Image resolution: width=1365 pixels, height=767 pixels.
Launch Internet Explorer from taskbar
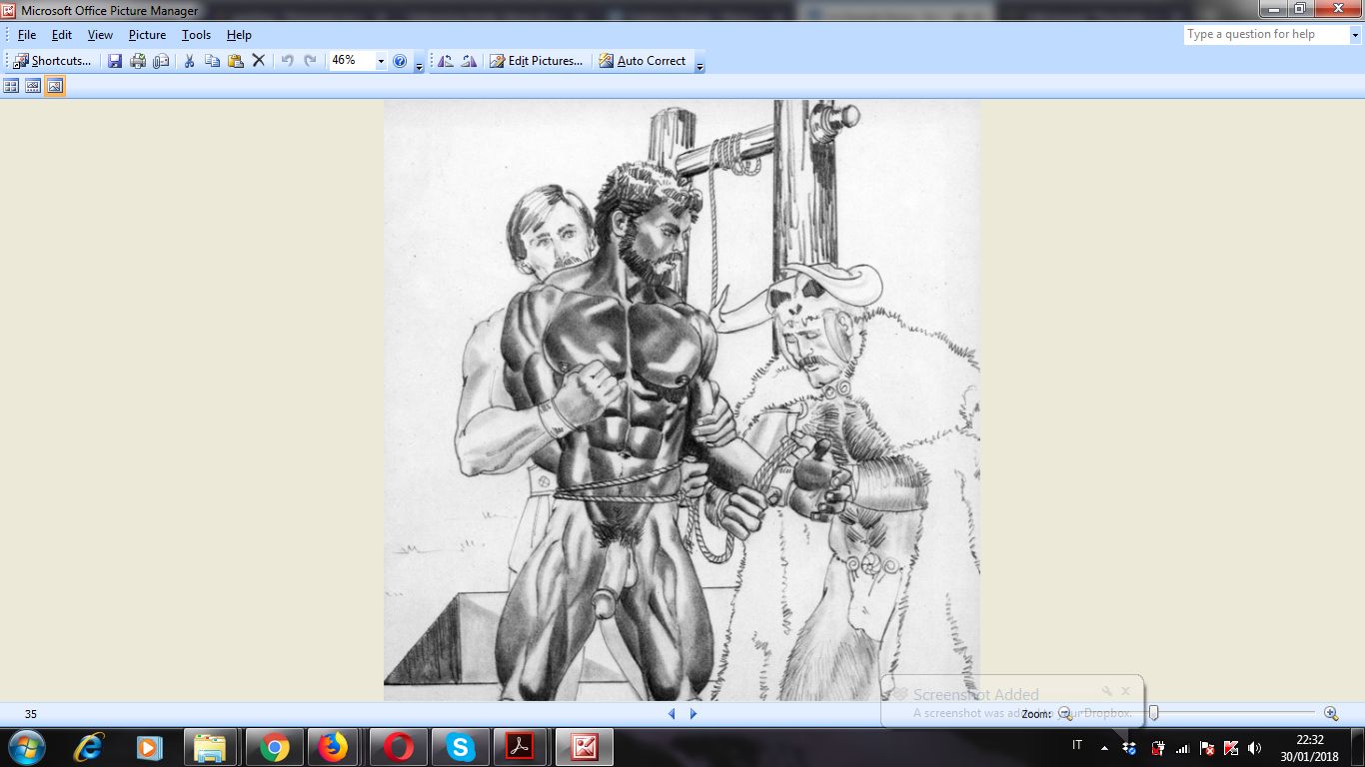pyautogui.click(x=89, y=747)
